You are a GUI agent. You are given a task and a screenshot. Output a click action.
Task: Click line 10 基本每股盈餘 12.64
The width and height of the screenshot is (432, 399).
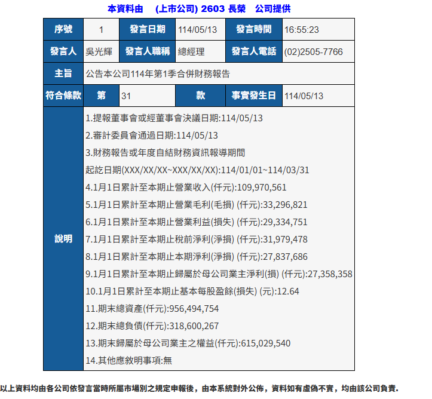(192, 291)
